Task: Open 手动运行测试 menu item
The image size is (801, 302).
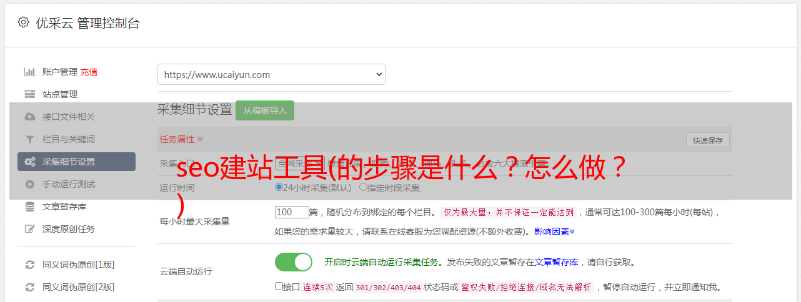Action: (x=69, y=184)
